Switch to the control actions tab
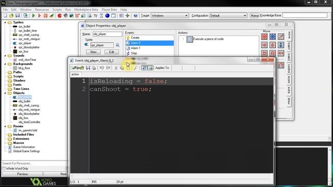The width and height of the screenshot is (333, 187). coord(289,68)
